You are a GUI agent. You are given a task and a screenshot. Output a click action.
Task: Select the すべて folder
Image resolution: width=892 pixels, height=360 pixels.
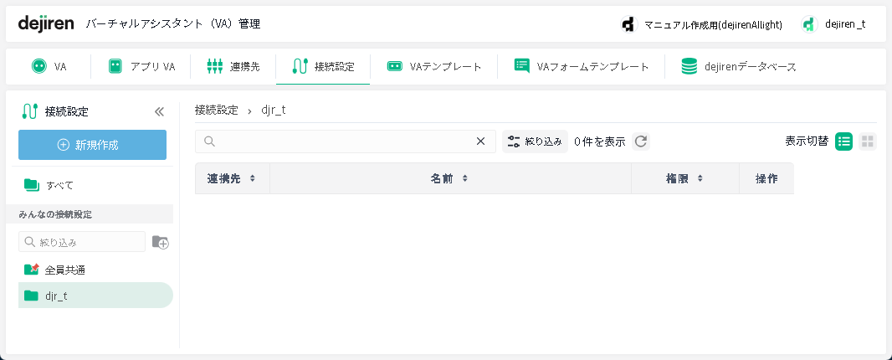click(60, 184)
